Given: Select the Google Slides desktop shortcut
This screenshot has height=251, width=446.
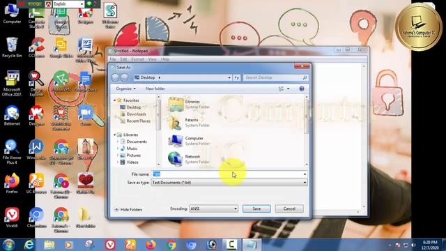Looking at the screenshot, I should click(61, 47).
